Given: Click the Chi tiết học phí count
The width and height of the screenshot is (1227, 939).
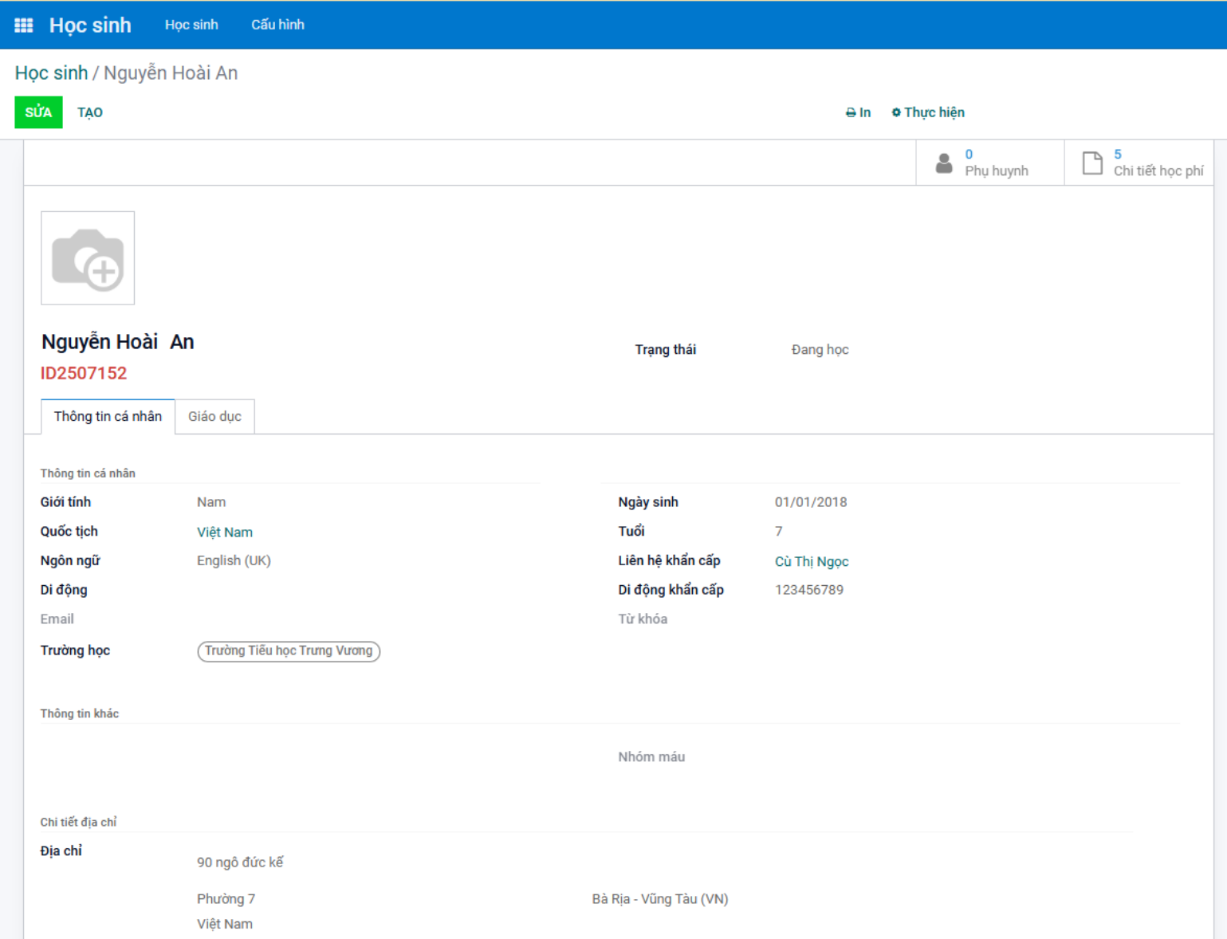Looking at the screenshot, I should click(1118, 155).
